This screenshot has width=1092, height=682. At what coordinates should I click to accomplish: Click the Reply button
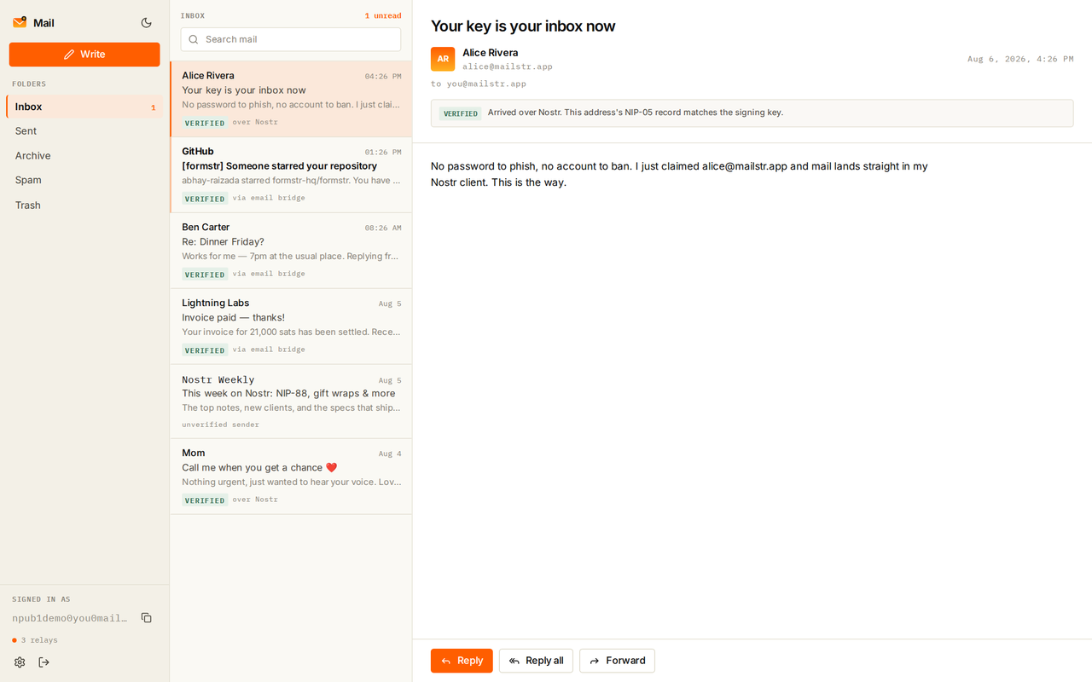[x=462, y=661]
